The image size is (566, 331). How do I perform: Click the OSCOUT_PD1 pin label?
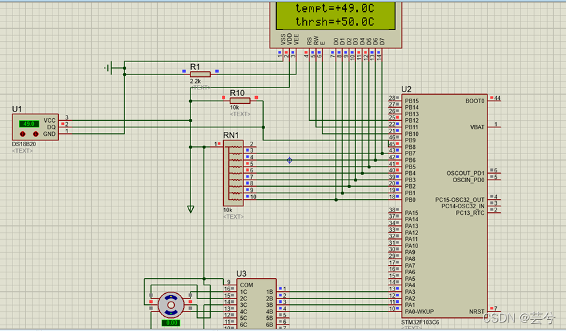pos(466,173)
